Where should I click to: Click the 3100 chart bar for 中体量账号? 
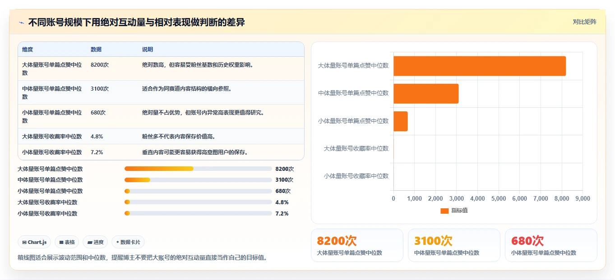[x=426, y=93]
